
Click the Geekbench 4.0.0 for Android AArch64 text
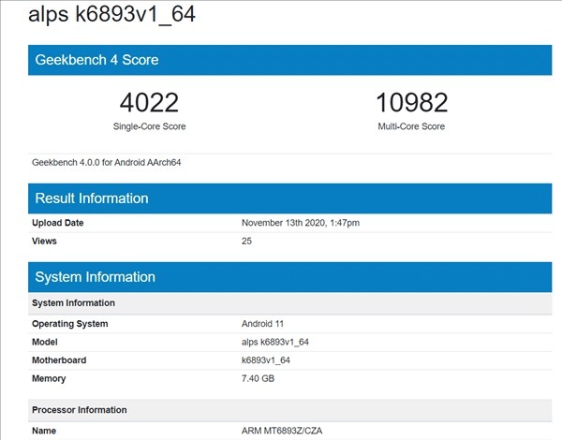point(106,162)
